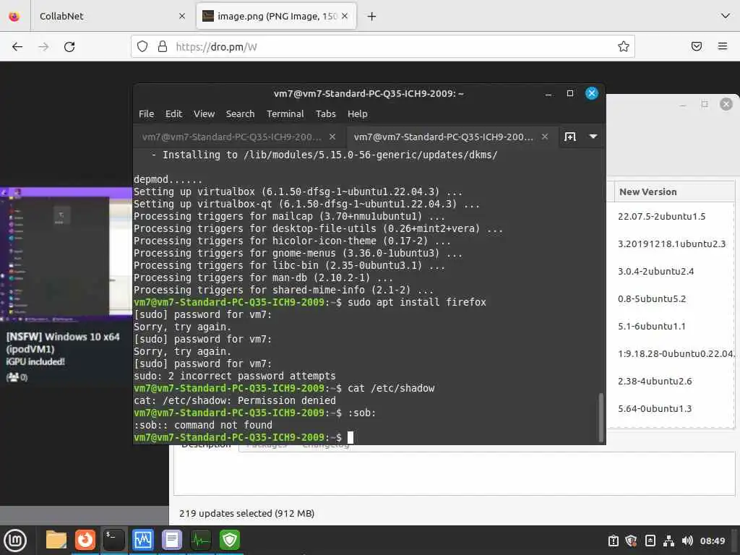The width and height of the screenshot is (740, 555).
Task: Click the notes tray icon
Action: click(650, 541)
